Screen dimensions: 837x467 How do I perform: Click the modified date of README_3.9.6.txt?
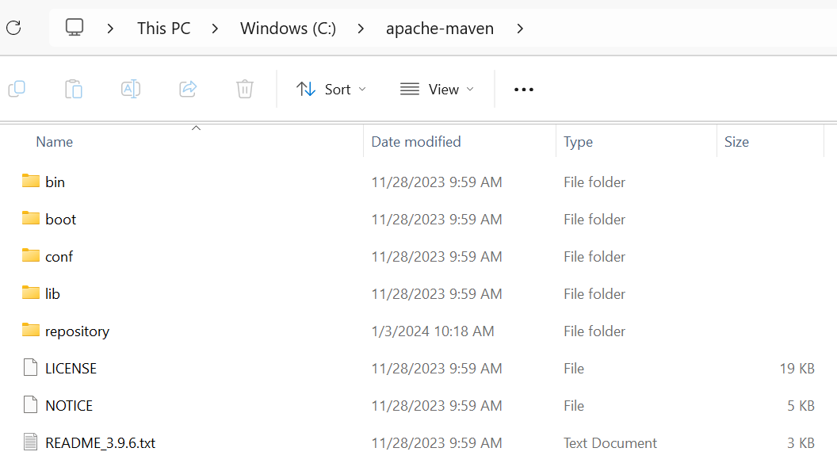point(437,443)
